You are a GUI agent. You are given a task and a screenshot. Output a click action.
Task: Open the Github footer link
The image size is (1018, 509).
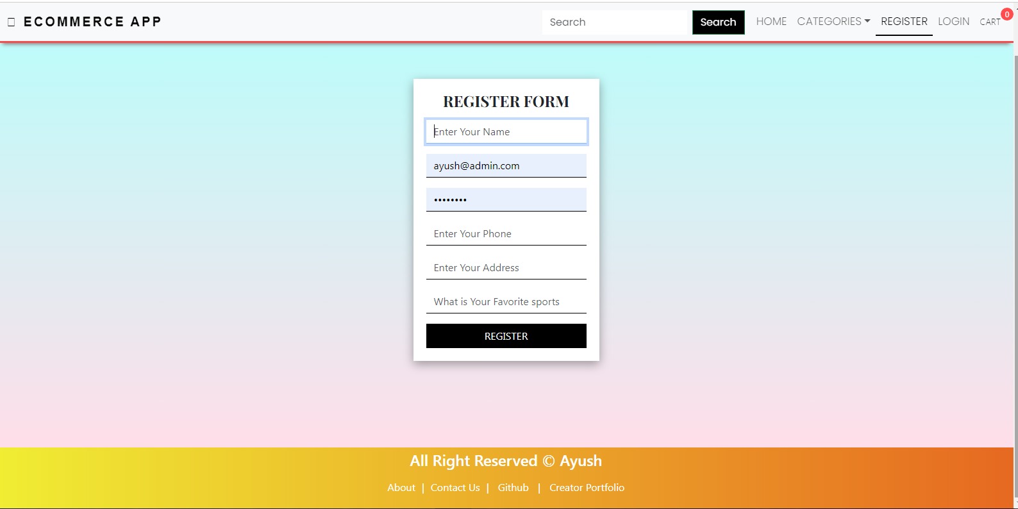[513, 488]
